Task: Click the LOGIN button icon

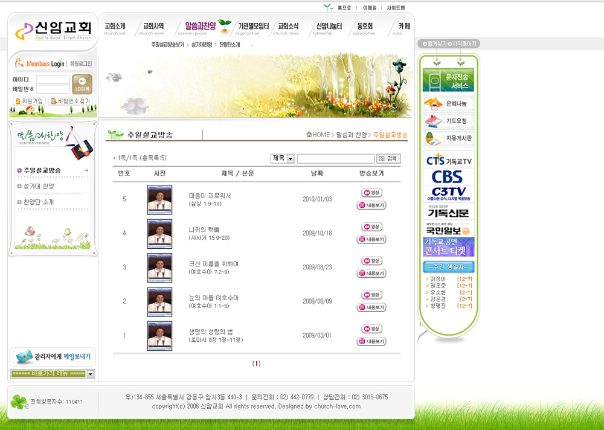Action: (82, 85)
